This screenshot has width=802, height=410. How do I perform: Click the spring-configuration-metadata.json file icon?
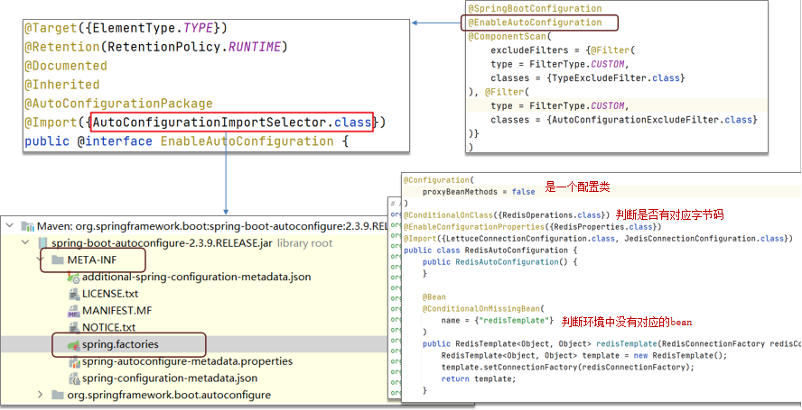click(x=74, y=378)
